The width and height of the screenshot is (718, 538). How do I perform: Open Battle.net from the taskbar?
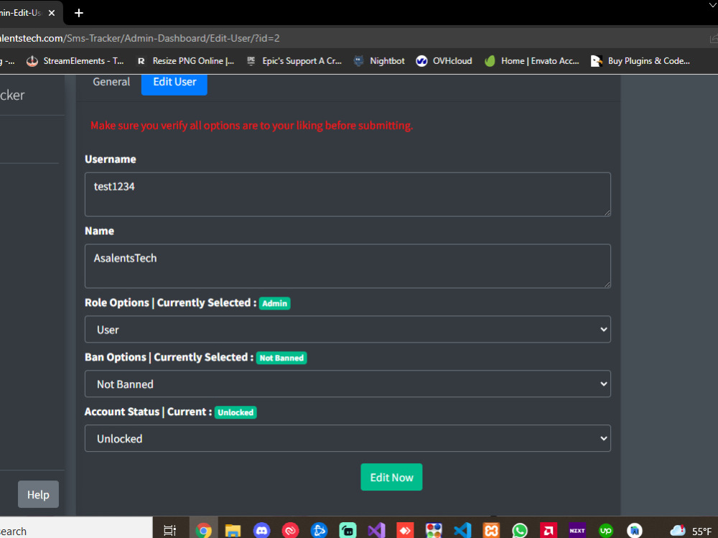[x=320, y=530]
